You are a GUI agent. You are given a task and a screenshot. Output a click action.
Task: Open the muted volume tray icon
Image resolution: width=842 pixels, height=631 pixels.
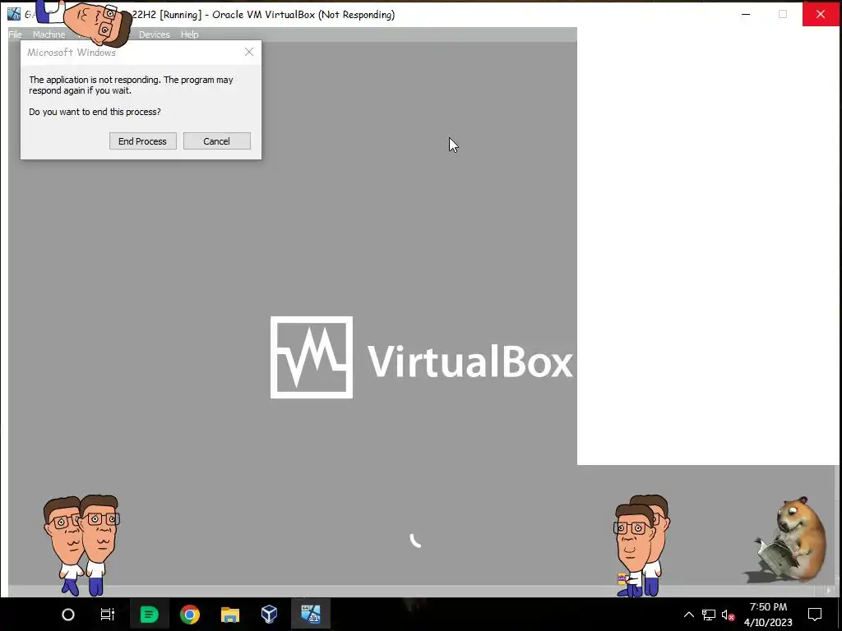tap(729, 615)
